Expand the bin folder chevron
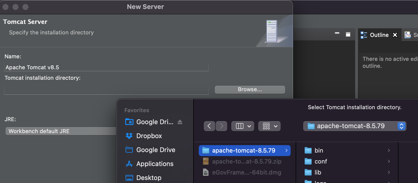This screenshot has height=183, width=418. [x=389, y=150]
